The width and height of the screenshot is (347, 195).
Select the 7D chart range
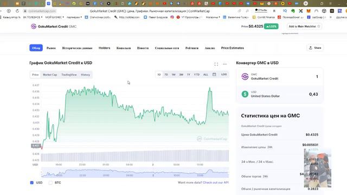click(x=166, y=75)
